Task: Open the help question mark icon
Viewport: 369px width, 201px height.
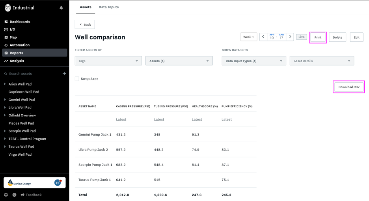Action: pyautogui.click(x=14, y=195)
